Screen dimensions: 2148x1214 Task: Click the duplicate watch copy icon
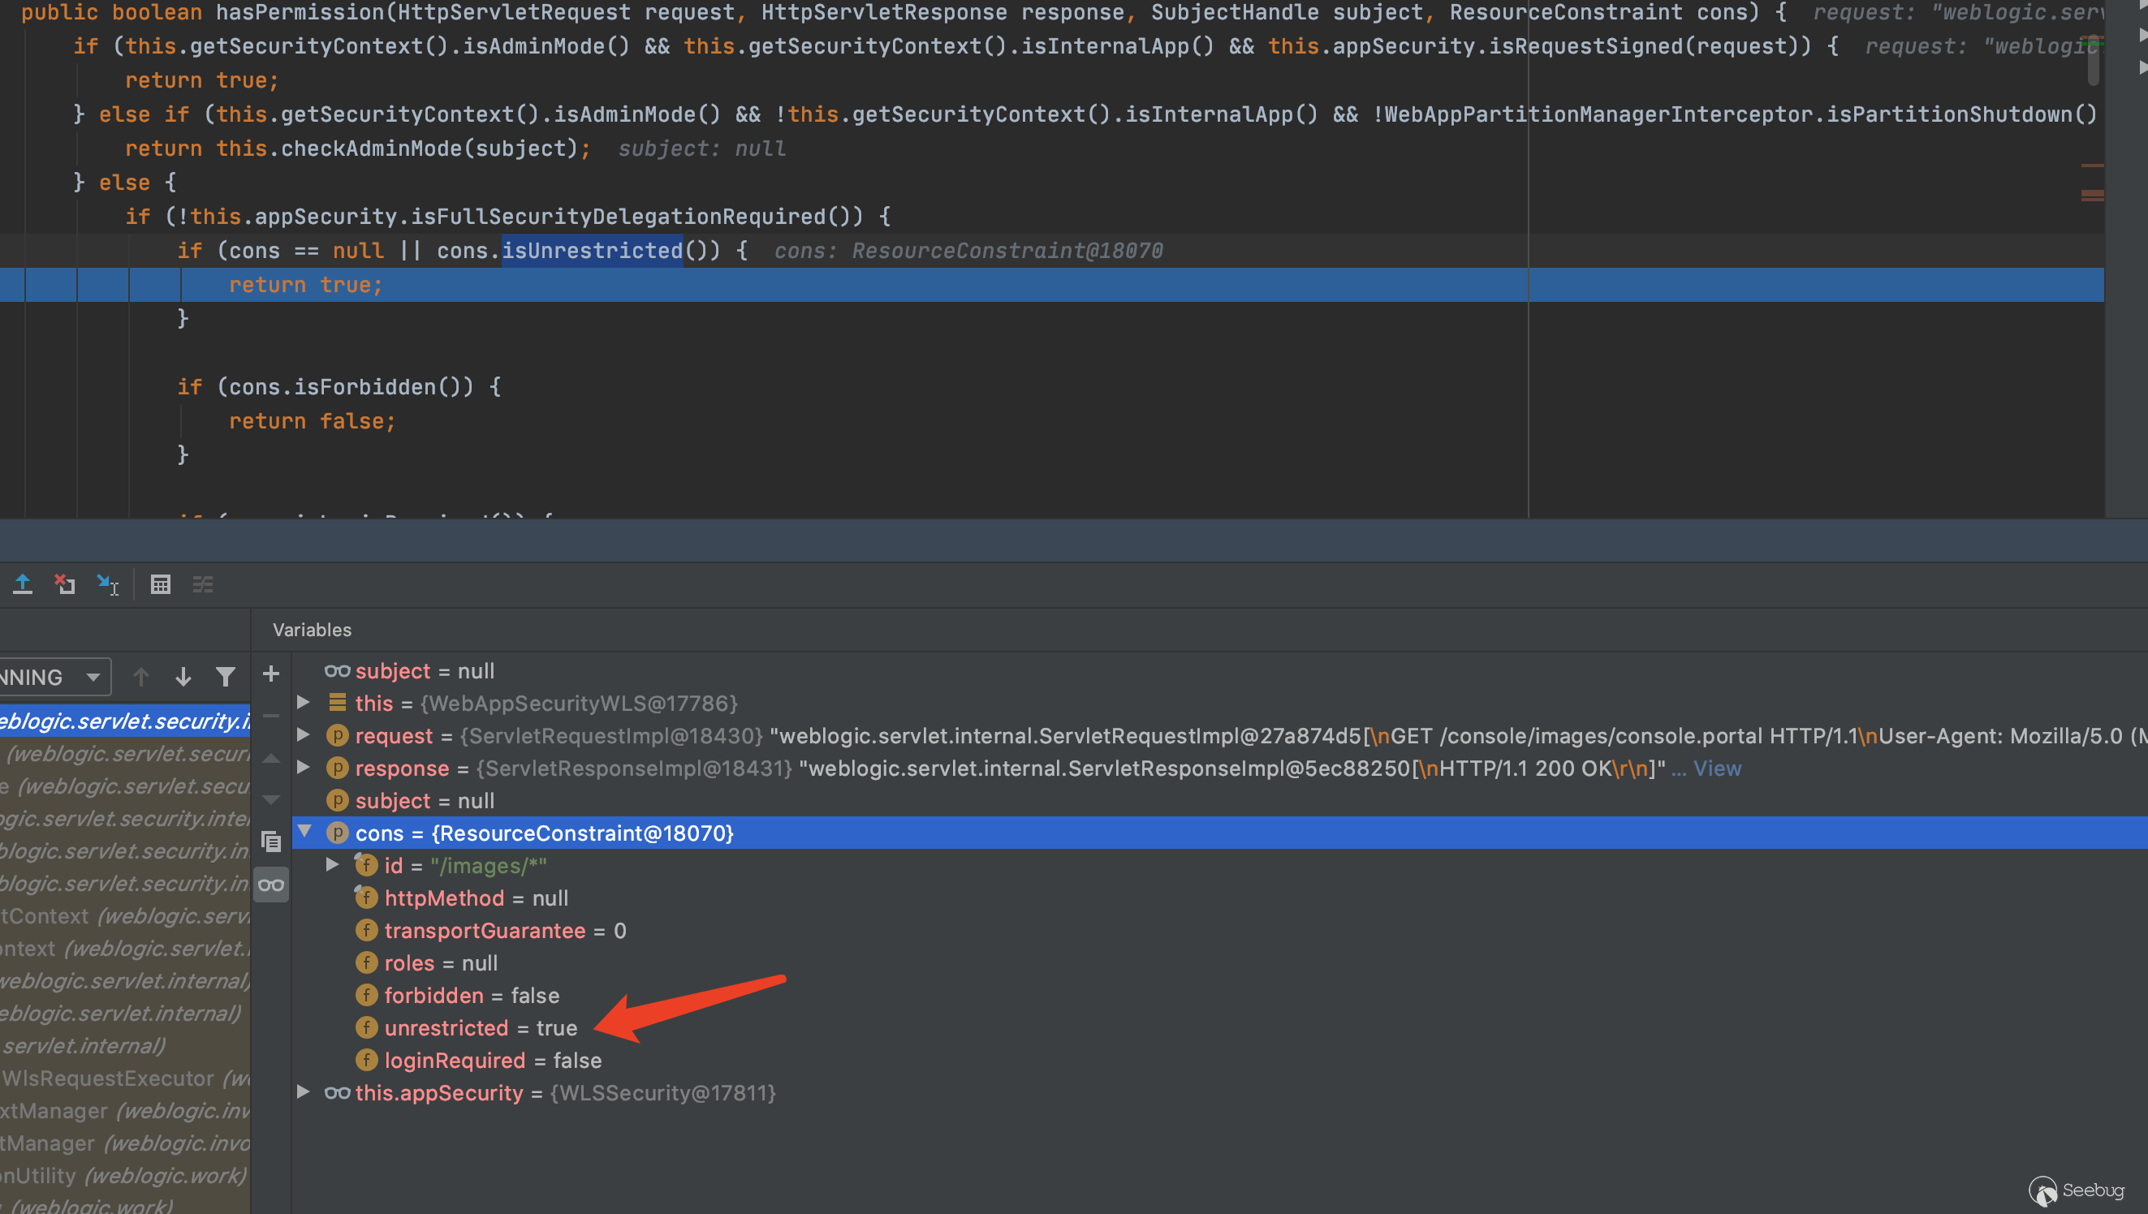pyautogui.click(x=271, y=842)
